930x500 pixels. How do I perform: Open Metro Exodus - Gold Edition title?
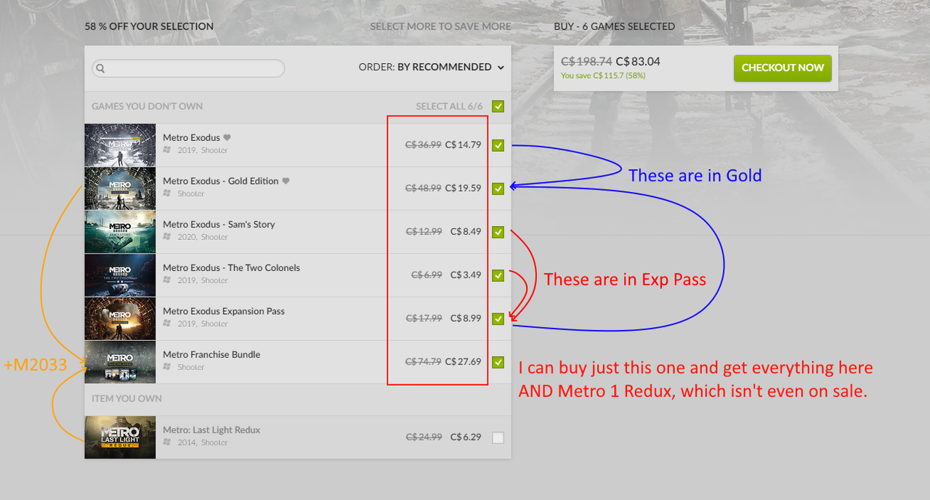221,181
